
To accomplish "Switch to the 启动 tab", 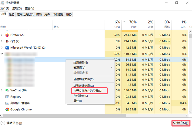I will (39, 14).
